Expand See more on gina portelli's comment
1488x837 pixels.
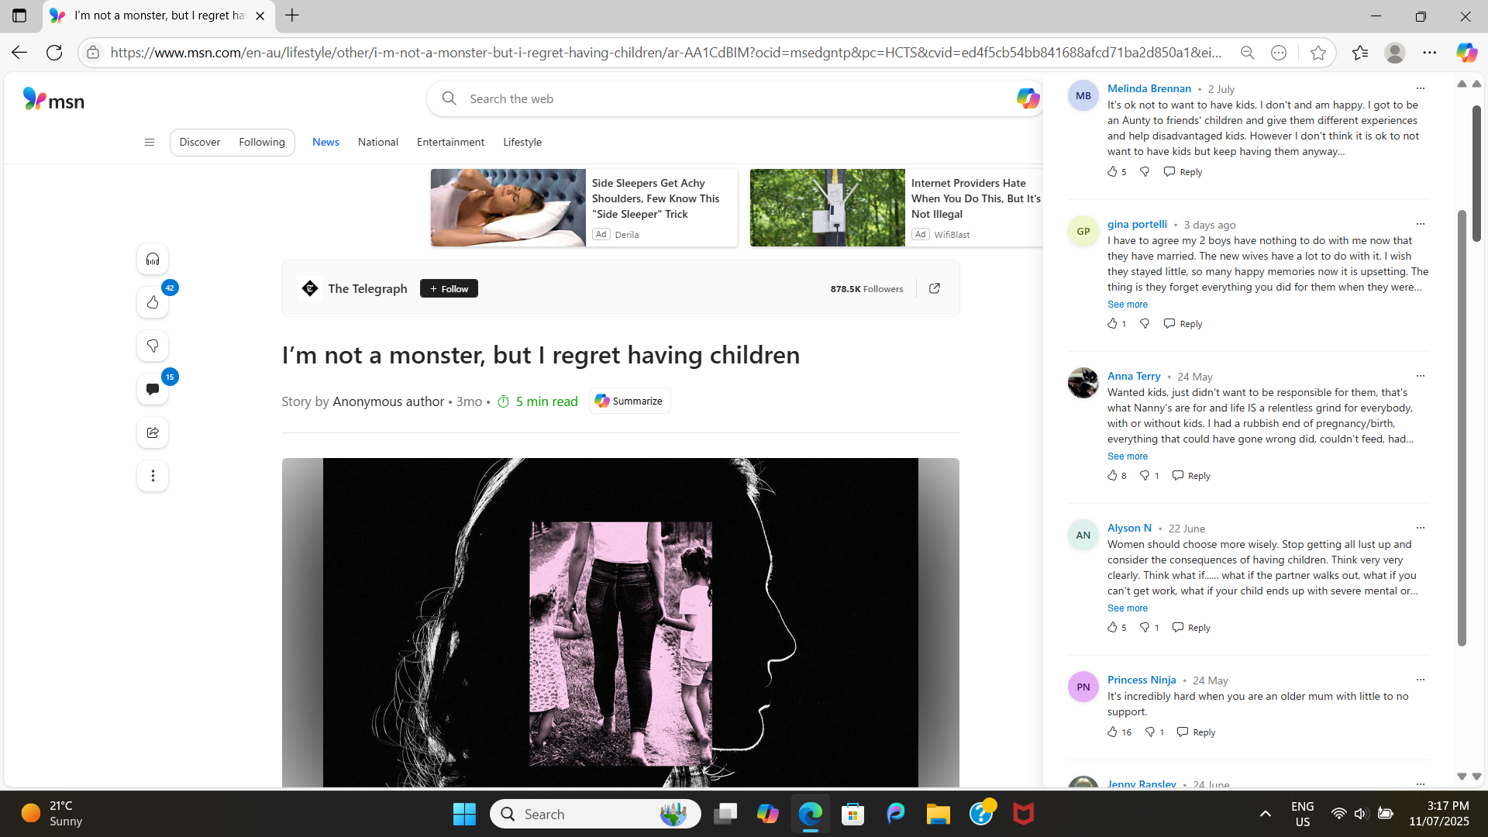1127,305
